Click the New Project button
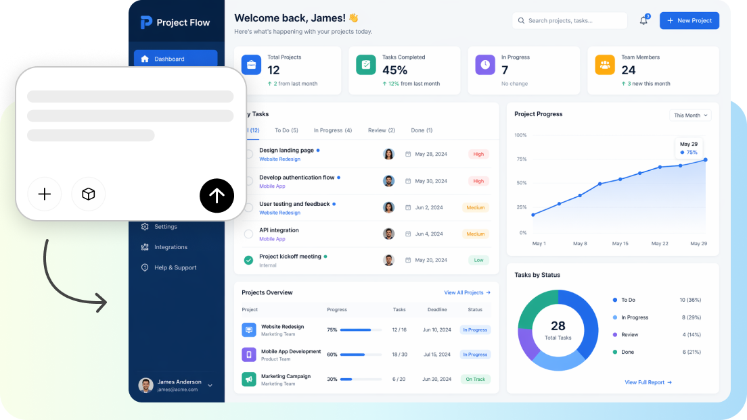Image resolution: width=747 pixels, height=420 pixels. pos(689,20)
